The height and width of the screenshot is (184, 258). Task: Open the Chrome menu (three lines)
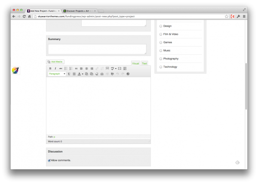point(244,16)
